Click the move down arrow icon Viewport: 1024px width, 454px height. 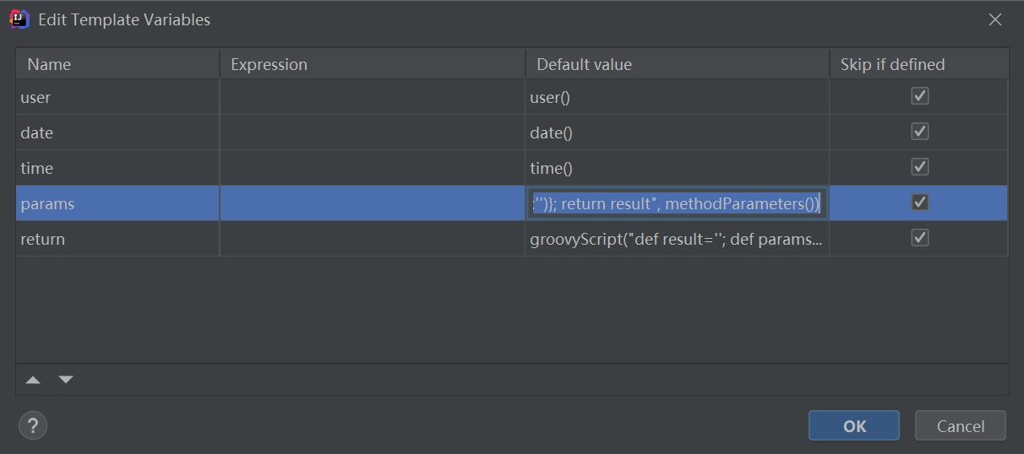click(66, 380)
